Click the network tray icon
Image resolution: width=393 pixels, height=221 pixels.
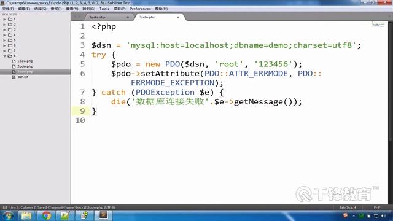pos(376,215)
